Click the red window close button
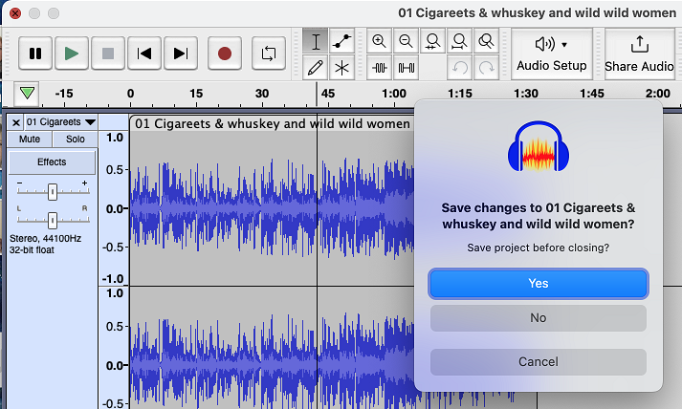The image size is (682, 409). click(x=15, y=13)
